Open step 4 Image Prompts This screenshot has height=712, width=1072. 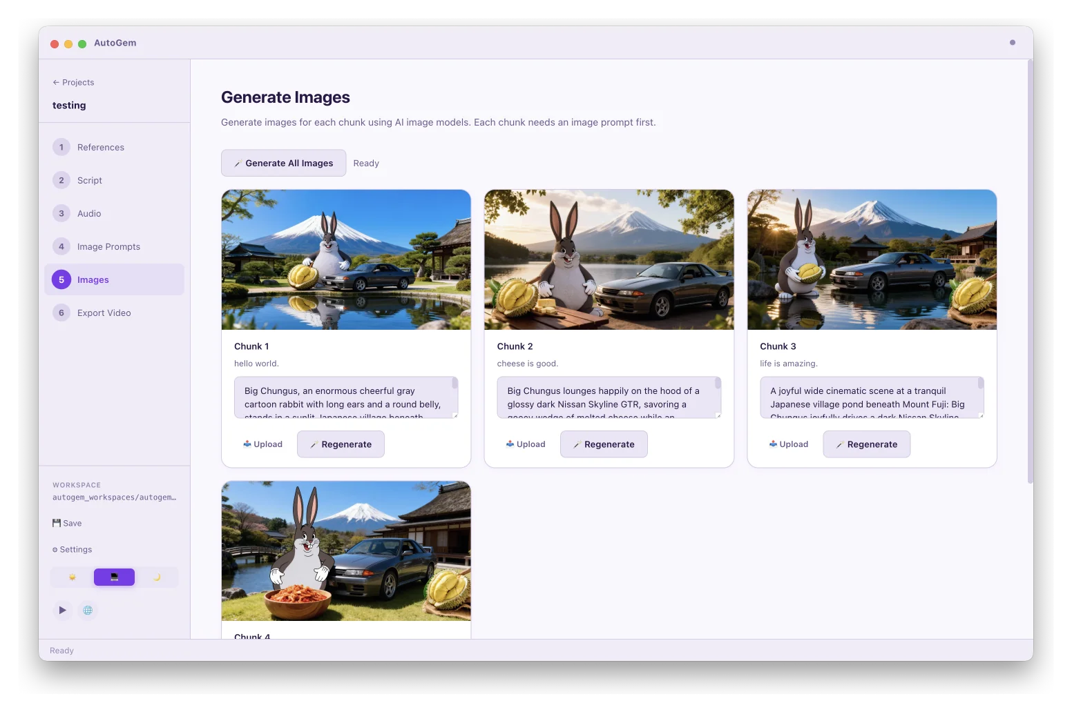point(114,246)
